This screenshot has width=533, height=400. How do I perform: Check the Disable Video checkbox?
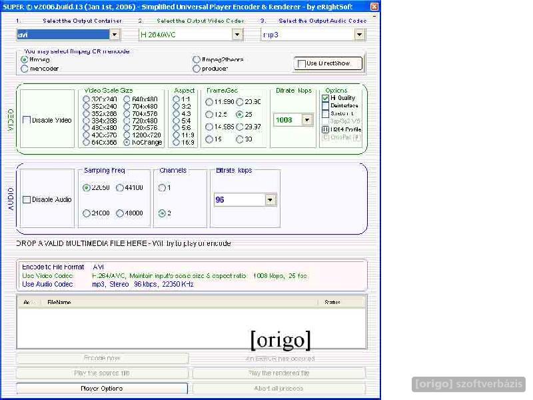click(x=27, y=120)
